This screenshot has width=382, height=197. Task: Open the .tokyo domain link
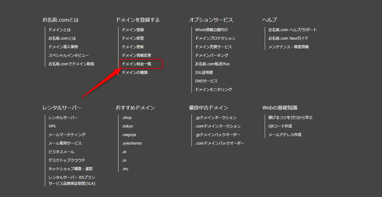[x=127, y=126]
